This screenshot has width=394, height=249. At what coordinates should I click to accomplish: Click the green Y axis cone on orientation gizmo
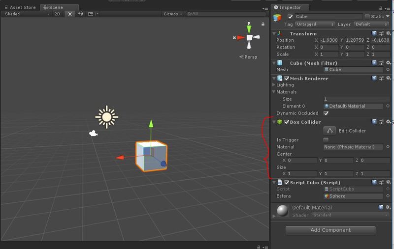tap(249, 29)
